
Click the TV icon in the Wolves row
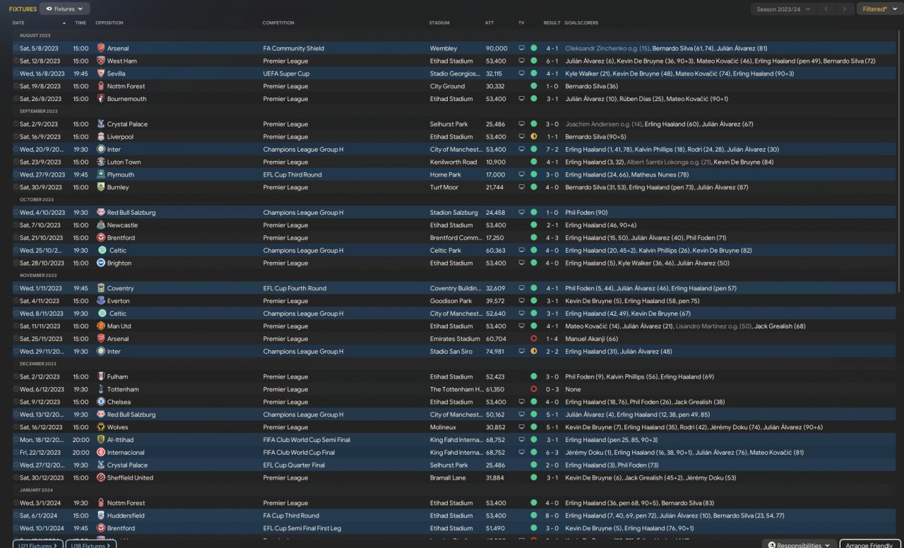click(x=522, y=427)
